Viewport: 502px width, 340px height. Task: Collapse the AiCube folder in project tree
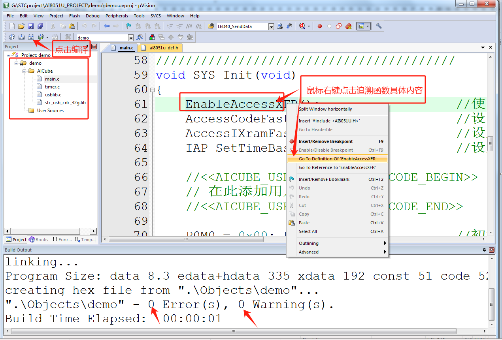coord(24,71)
